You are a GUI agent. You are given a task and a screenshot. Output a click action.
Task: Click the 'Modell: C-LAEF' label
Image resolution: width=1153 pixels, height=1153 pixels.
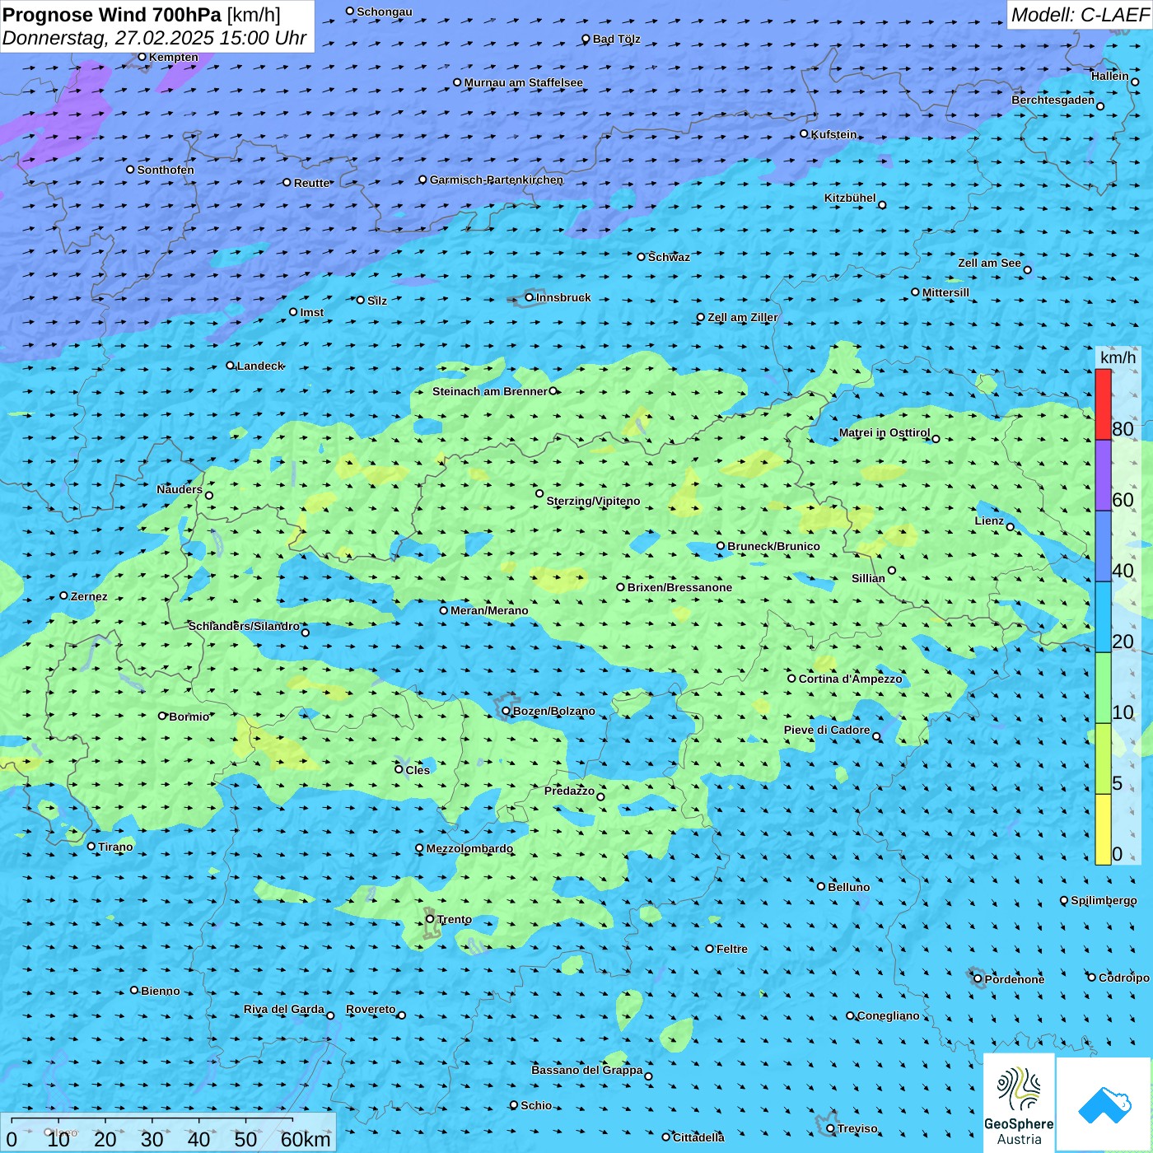(1080, 15)
